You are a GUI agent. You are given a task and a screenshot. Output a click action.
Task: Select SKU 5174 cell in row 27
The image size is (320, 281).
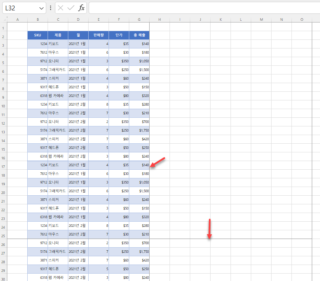38,252
